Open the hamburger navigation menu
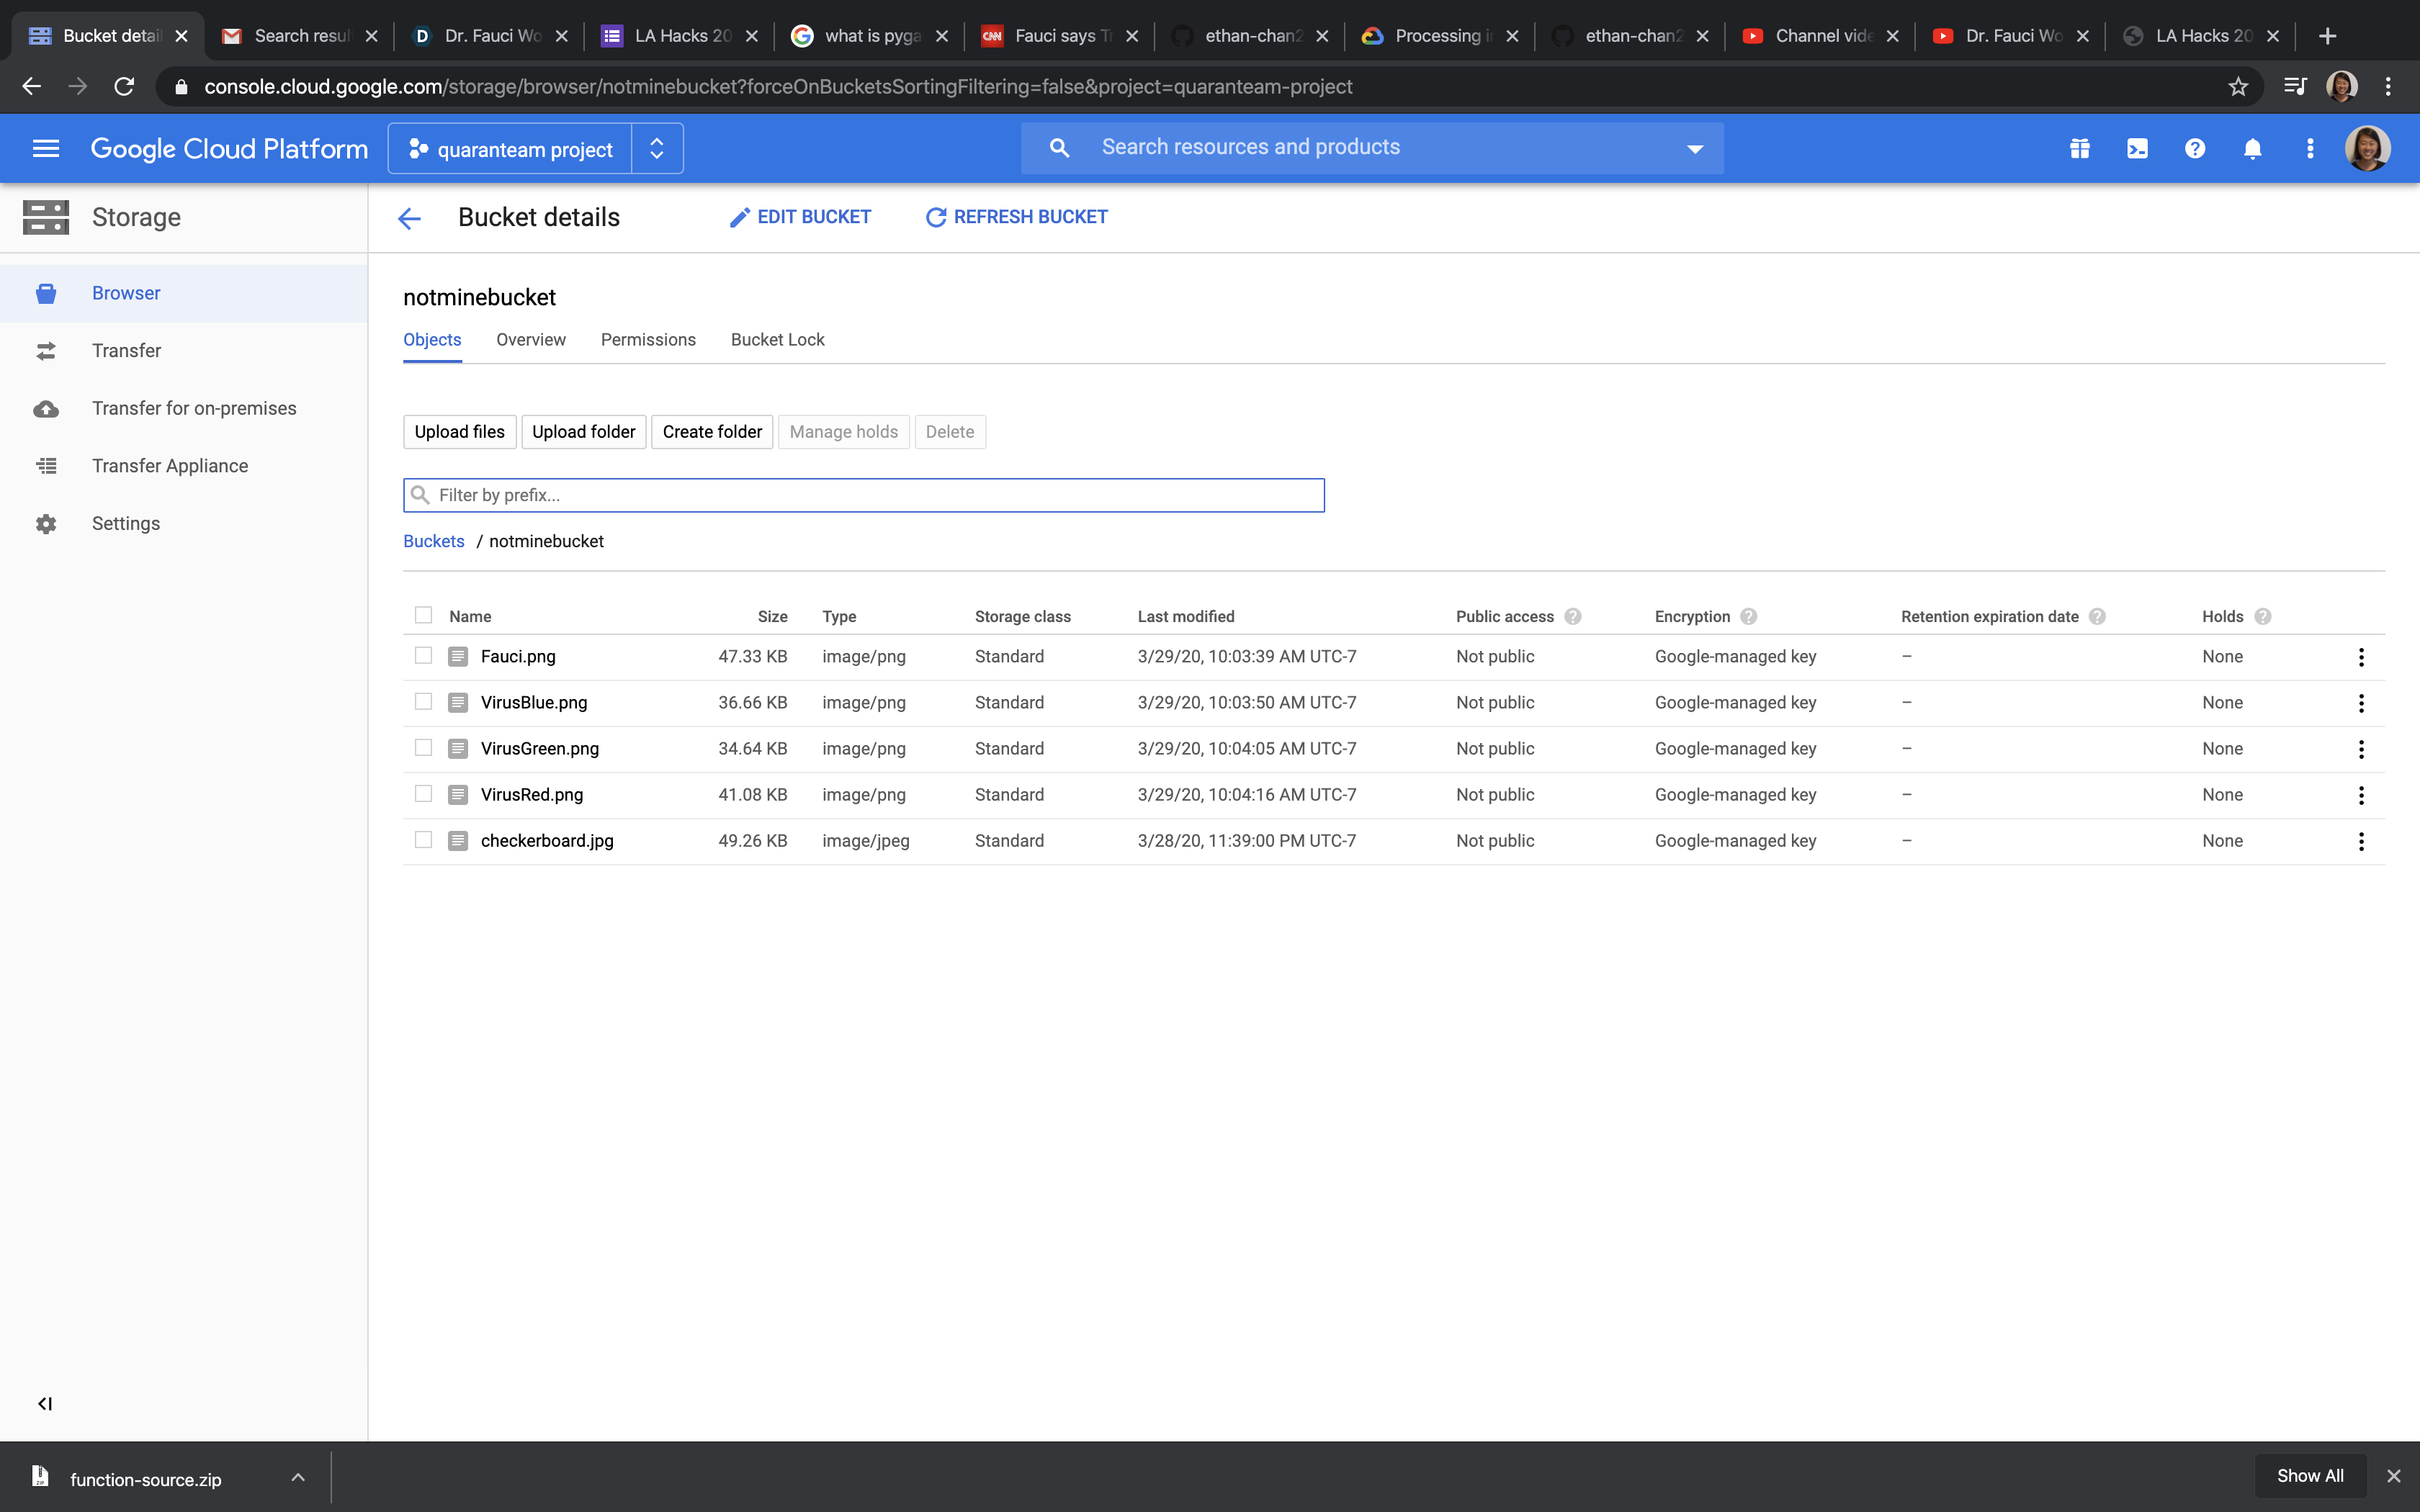The height and width of the screenshot is (1512, 2420). click(x=46, y=149)
